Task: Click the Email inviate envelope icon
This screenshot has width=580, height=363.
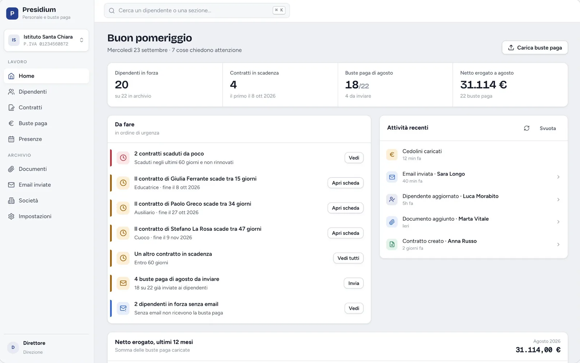Action: 11,185
